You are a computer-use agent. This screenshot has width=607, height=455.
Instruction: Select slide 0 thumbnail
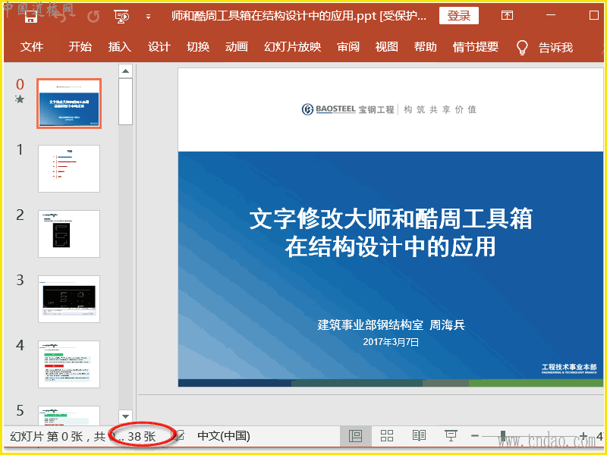(69, 103)
